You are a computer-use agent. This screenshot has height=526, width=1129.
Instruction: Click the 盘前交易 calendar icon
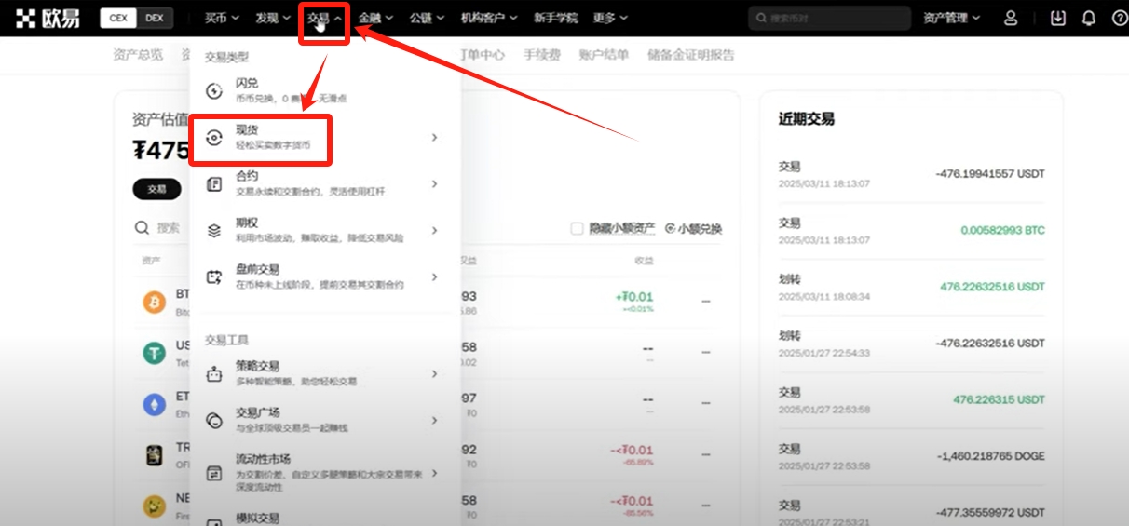pos(214,276)
